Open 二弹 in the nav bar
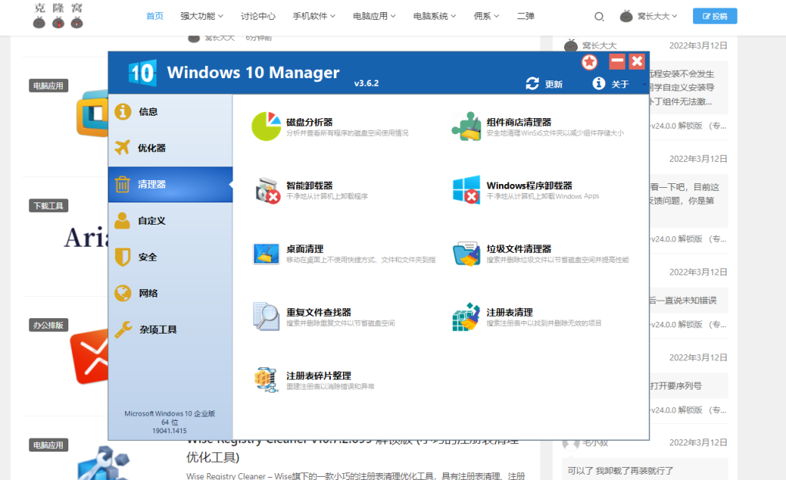Viewport: 786px width, 480px height. (x=525, y=16)
